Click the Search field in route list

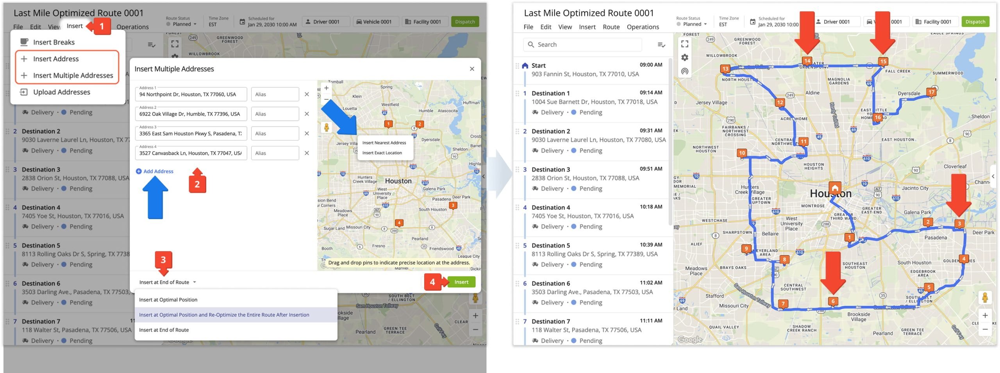pos(582,45)
